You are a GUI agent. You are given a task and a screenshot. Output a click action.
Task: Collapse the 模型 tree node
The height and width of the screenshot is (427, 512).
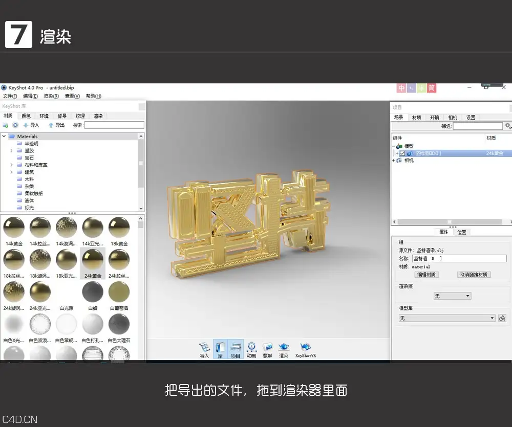point(393,146)
